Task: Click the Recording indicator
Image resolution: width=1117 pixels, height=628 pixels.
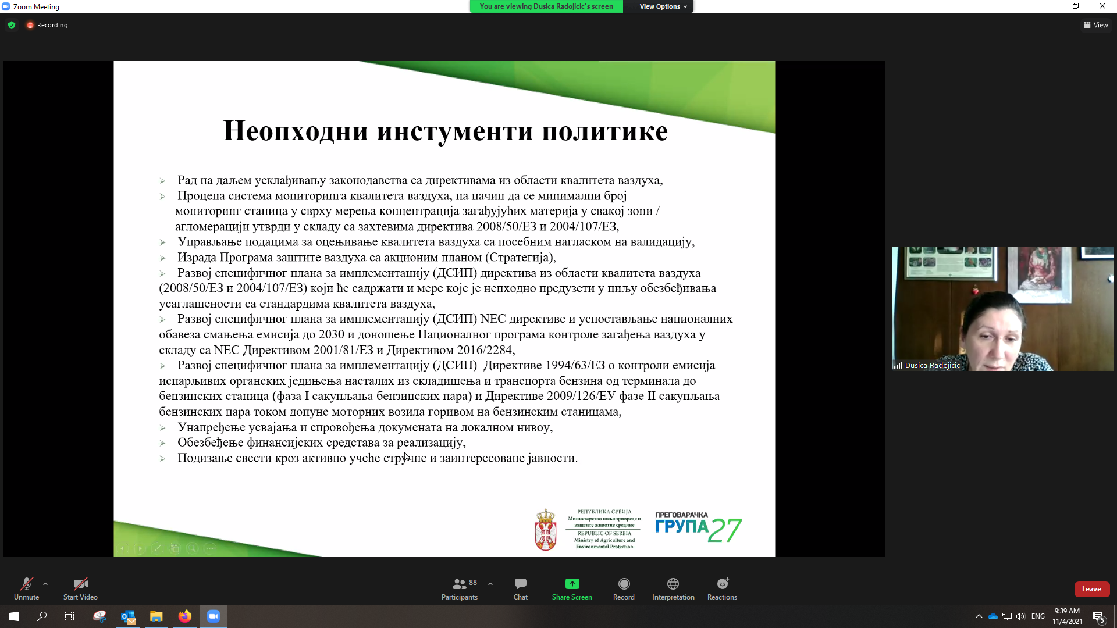Action: (x=47, y=25)
